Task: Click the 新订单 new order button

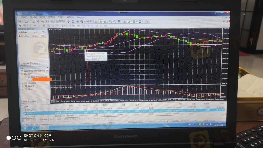Action: point(61,21)
